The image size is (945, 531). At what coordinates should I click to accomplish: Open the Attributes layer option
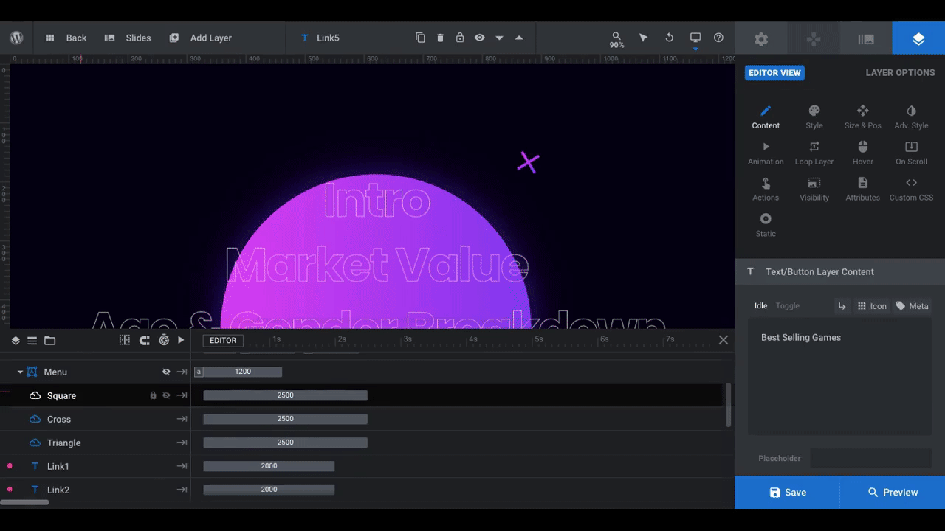click(x=862, y=190)
